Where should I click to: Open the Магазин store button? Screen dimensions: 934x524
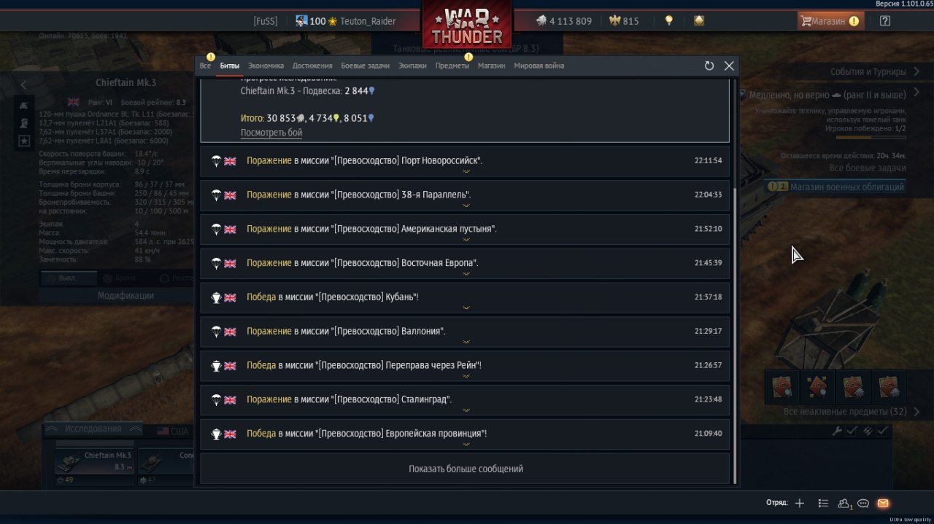pyautogui.click(x=830, y=21)
